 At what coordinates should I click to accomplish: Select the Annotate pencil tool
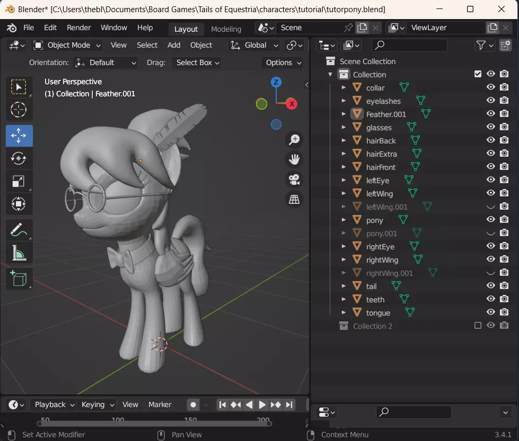(x=19, y=230)
